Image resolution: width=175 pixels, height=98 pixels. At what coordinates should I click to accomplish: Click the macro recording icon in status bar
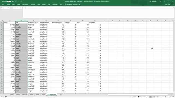tap(6, 97)
